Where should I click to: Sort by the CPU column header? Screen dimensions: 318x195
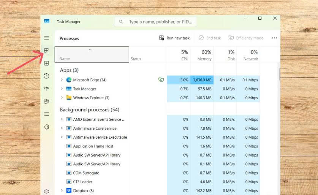tap(179, 54)
